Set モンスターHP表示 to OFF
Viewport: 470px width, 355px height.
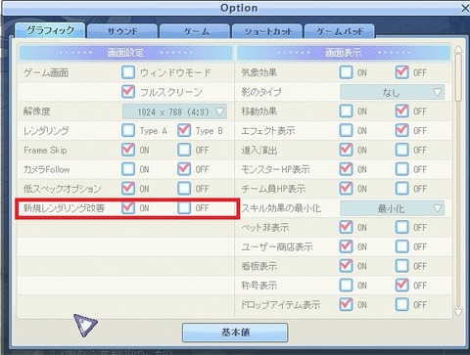click(401, 169)
